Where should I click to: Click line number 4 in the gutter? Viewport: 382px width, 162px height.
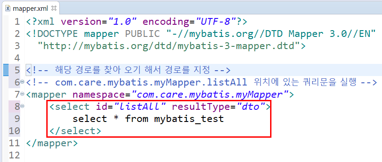pos(17,58)
